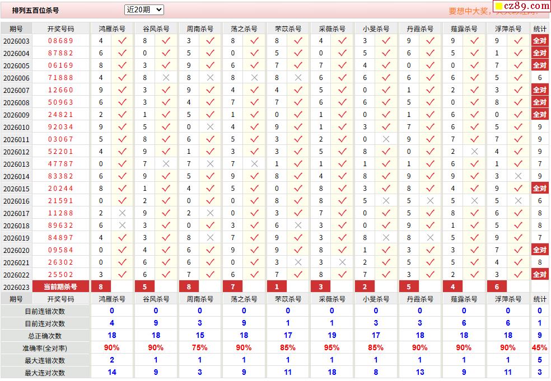Click the cross mark for 谷风杀号 in row 2026013
Image resolution: width=551 pixels, height=381 pixels.
tap(166, 164)
